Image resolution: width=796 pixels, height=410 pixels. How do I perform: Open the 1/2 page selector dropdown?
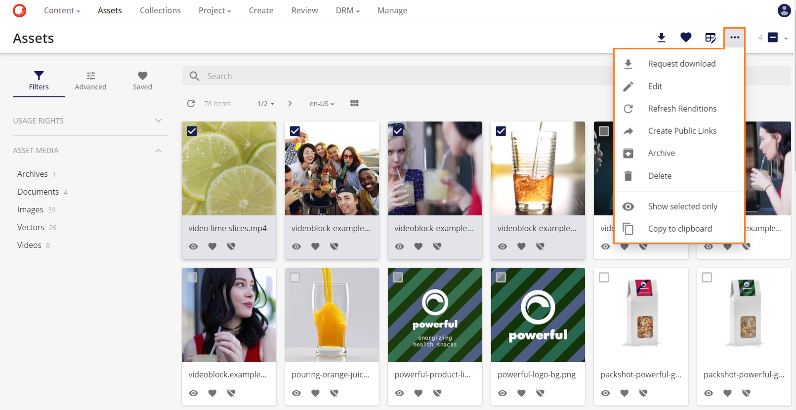click(x=265, y=104)
